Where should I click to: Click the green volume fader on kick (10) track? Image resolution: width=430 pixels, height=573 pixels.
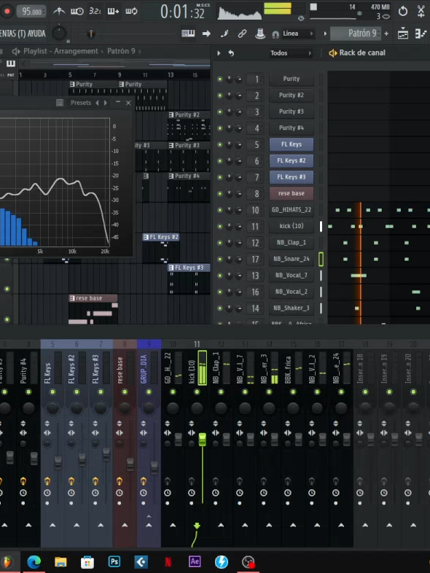[203, 440]
